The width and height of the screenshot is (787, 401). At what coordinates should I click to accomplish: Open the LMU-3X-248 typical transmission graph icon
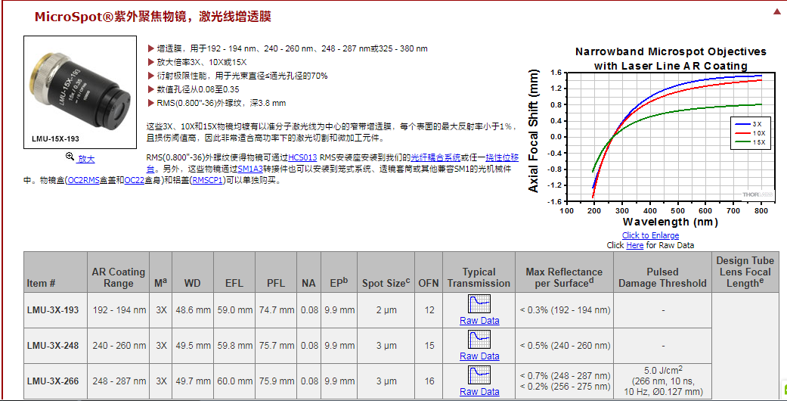[x=479, y=339]
